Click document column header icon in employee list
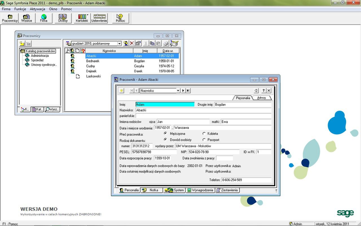 [77, 51]
